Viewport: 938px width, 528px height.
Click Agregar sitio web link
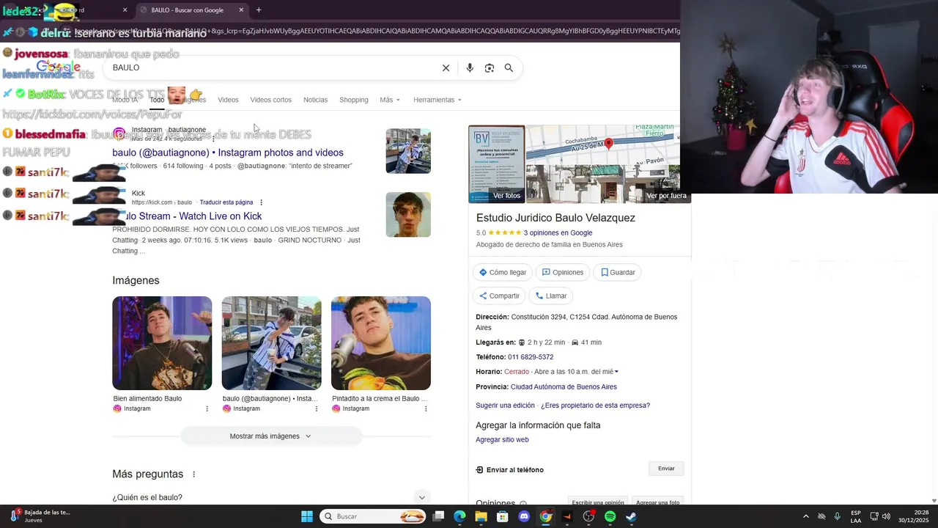click(x=502, y=440)
